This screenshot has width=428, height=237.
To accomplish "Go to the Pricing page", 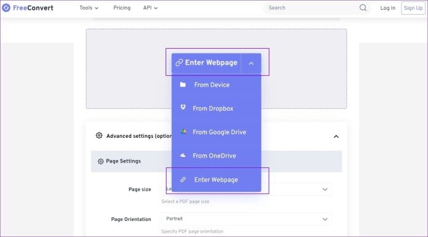I will pyautogui.click(x=122, y=8).
